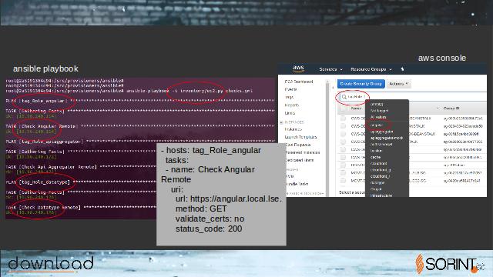Open Launch Templates in the sidebar

point(300,137)
